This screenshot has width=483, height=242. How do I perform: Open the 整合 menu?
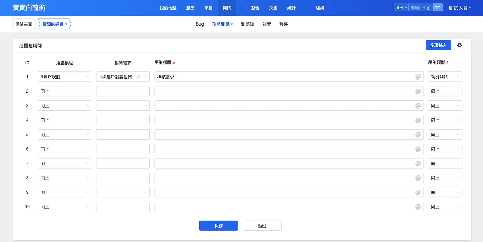[255, 8]
